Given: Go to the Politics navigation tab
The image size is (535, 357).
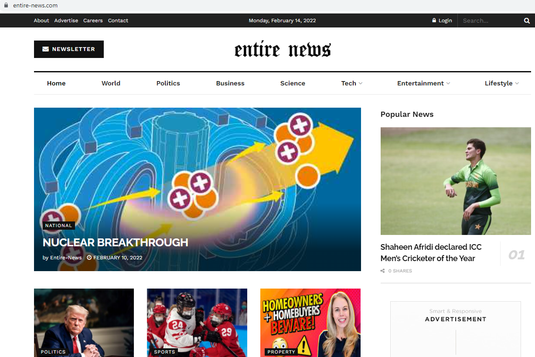Looking at the screenshot, I should coord(168,83).
